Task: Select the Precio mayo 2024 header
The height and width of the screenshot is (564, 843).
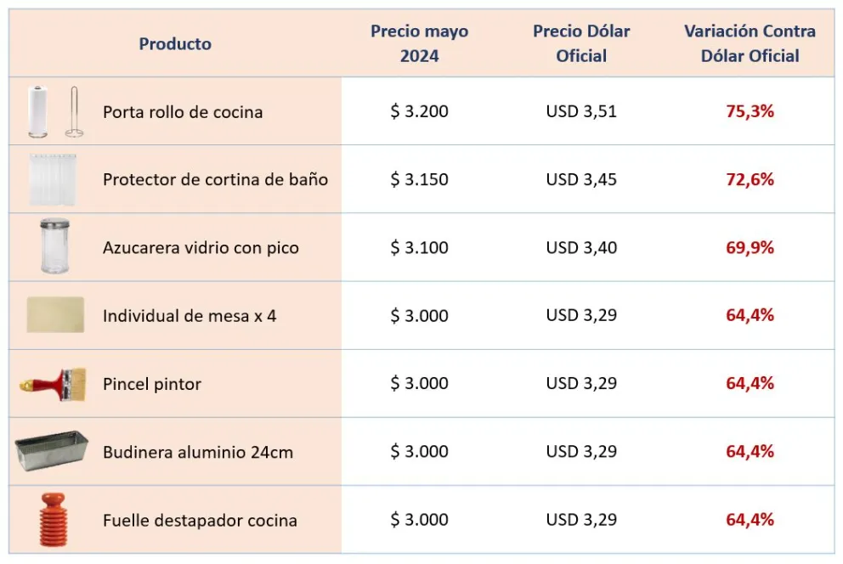Action: [419, 43]
